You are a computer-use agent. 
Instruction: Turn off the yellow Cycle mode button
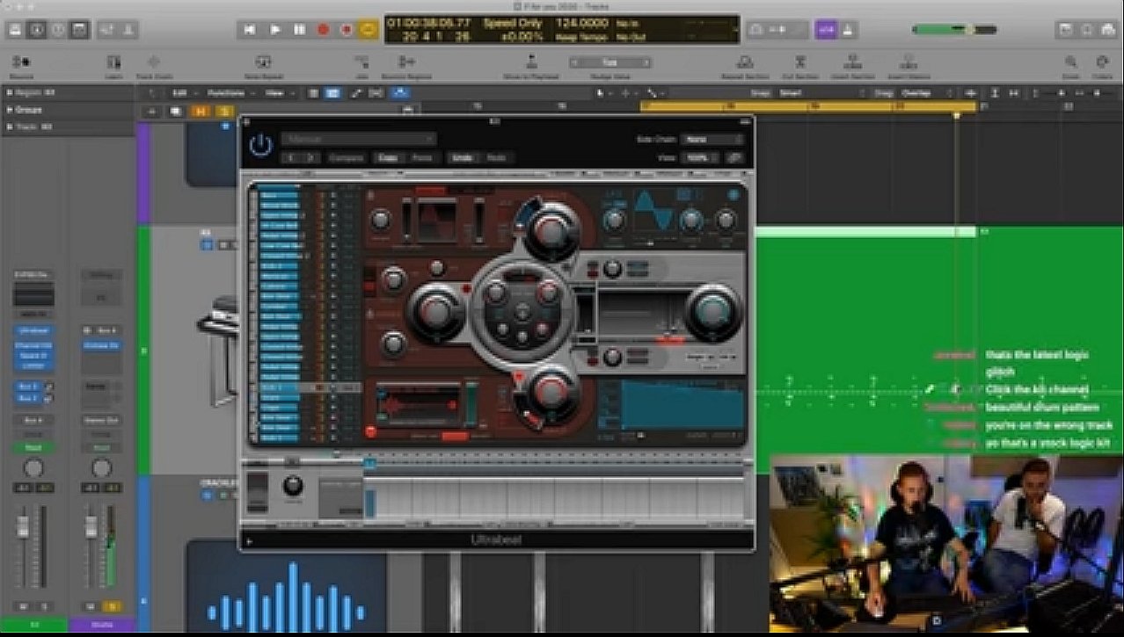pyautogui.click(x=369, y=29)
